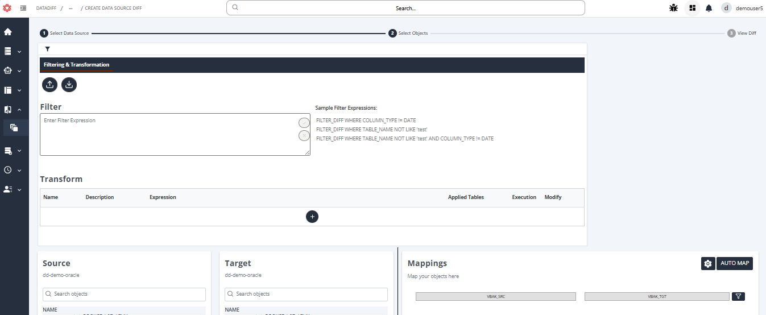Toggle the sidebar collapse icon

[x=23, y=8]
